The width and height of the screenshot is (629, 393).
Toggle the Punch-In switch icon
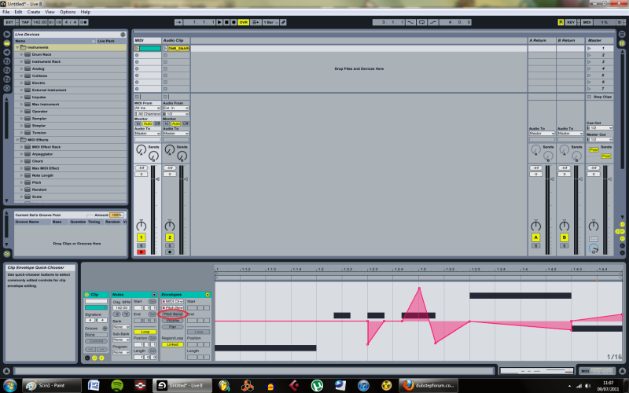click(410, 22)
